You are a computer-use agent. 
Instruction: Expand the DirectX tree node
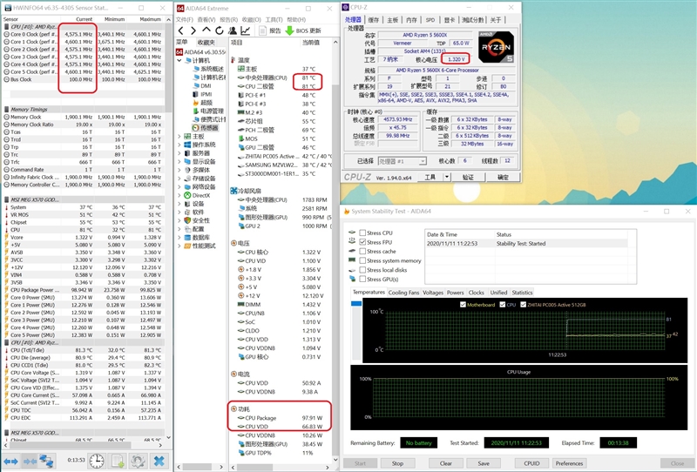pyautogui.click(x=180, y=195)
